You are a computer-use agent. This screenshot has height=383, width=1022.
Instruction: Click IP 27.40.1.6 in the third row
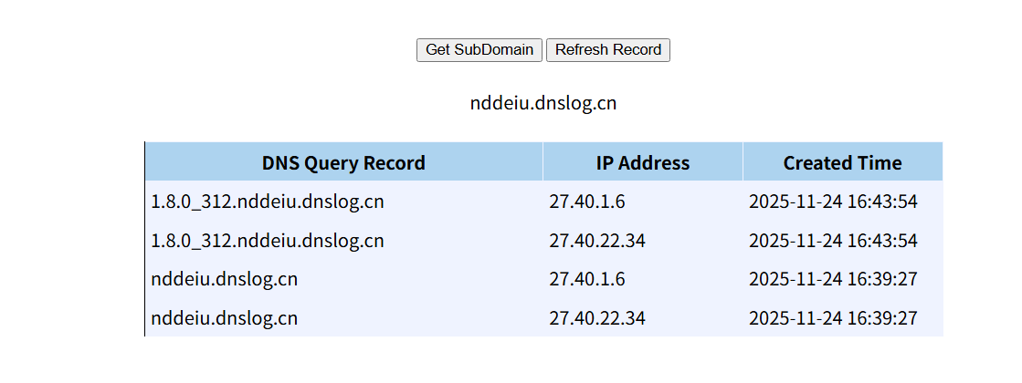click(x=587, y=280)
